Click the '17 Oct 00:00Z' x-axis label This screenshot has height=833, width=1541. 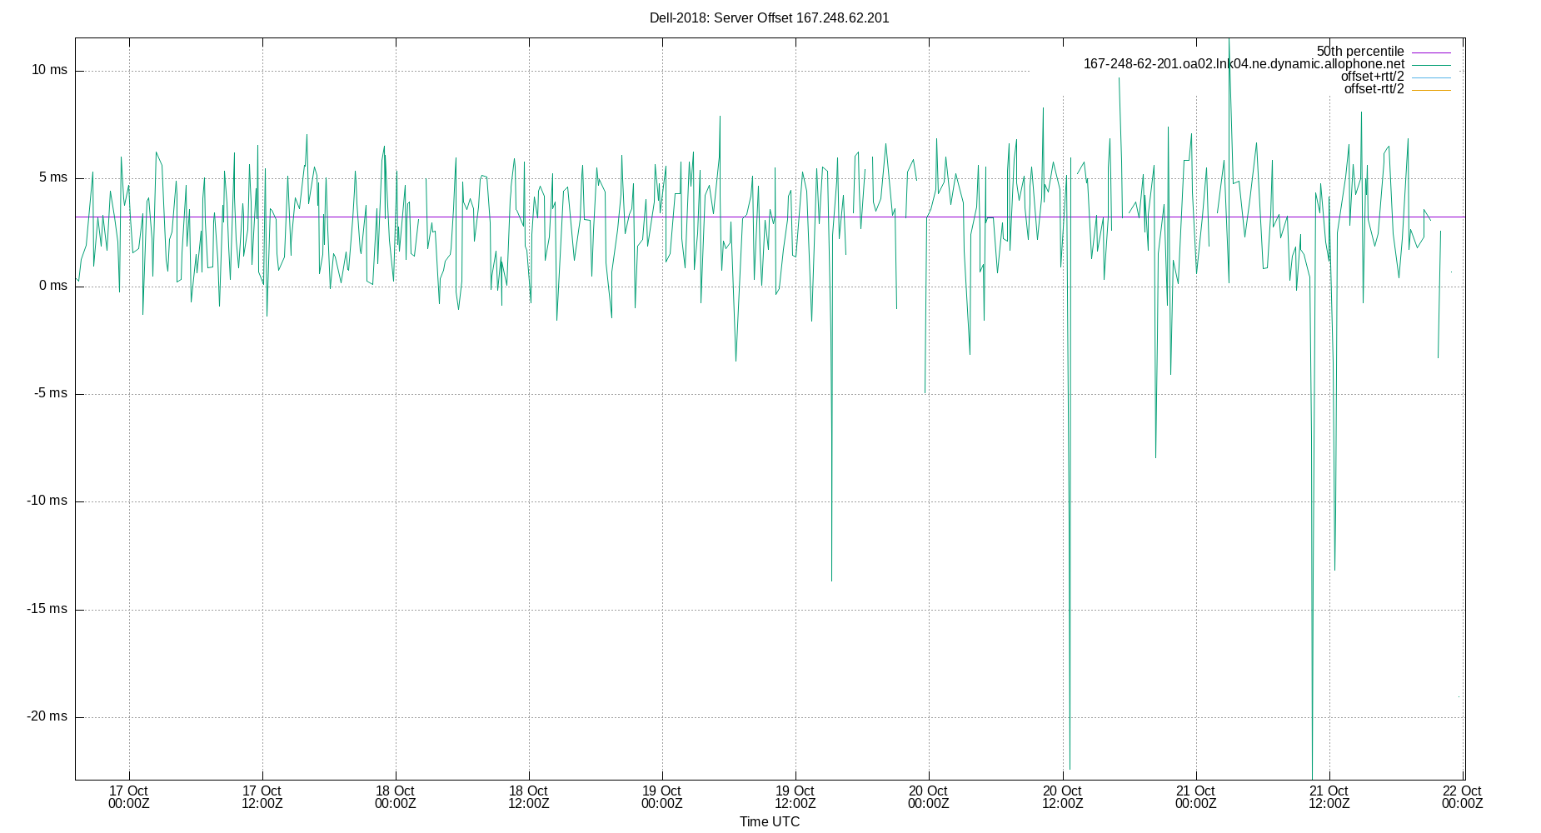(128, 797)
